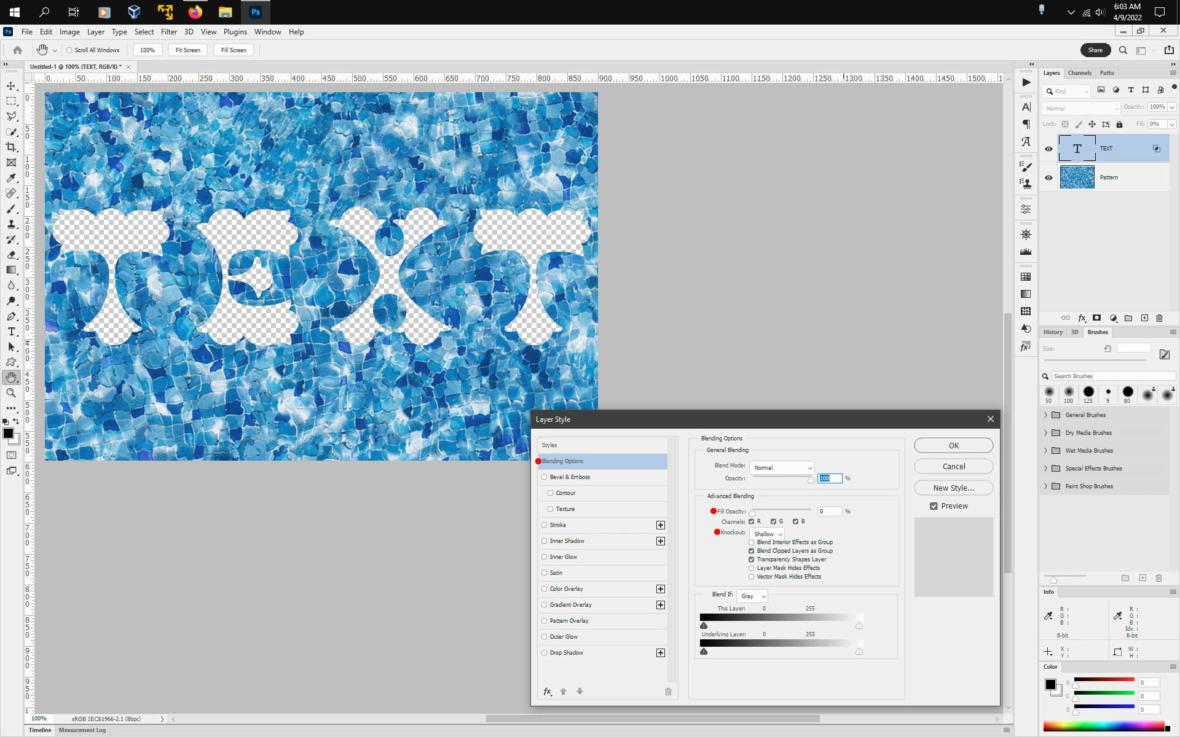
Task: Select the Eyedropper tool
Action: (x=11, y=178)
